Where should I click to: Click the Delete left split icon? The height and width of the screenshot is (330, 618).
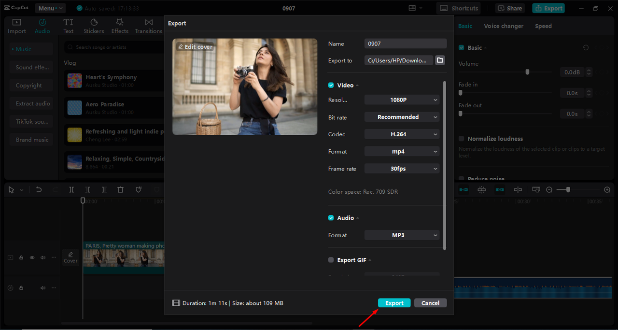tap(88, 190)
